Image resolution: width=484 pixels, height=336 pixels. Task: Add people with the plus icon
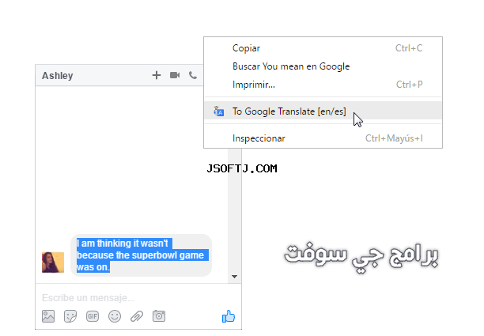pyautogui.click(x=157, y=75)
